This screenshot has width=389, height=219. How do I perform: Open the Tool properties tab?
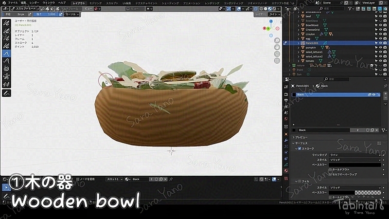286,87
